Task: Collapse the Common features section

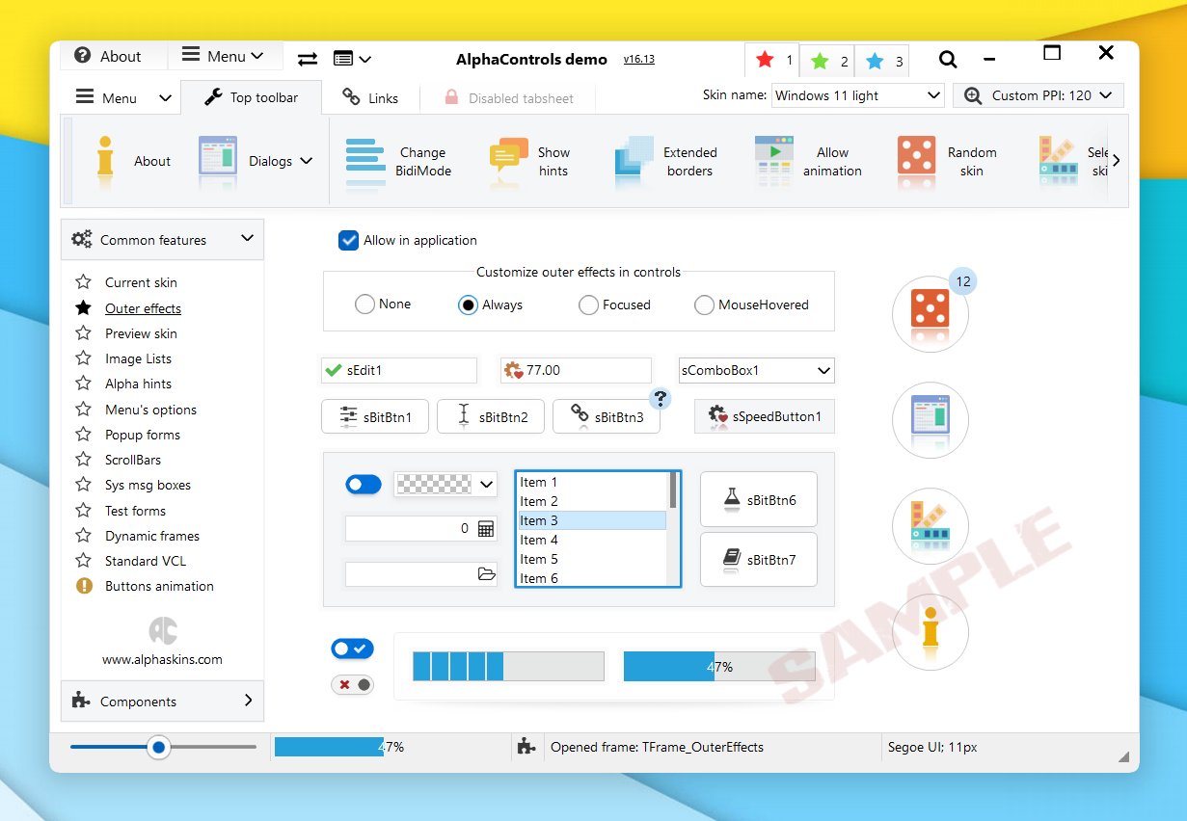Action: click(162, 240)
